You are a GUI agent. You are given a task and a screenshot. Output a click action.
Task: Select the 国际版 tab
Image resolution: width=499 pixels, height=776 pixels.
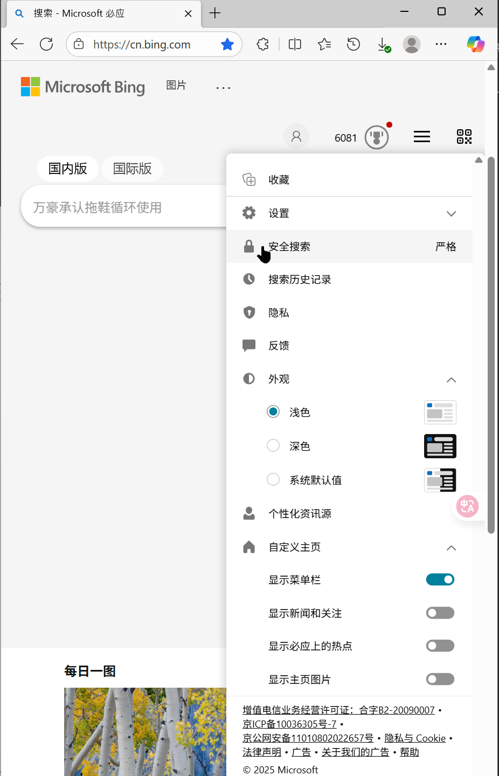tap(132, 169)
